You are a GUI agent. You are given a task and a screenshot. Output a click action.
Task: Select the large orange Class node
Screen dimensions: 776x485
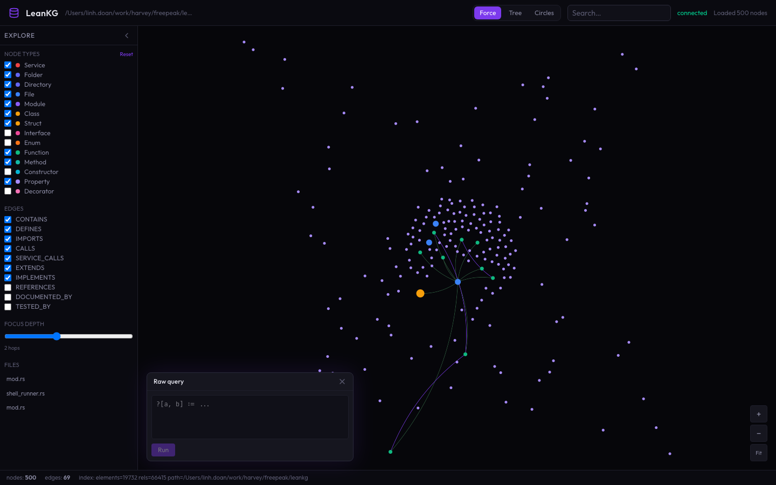[x=420, y=294]
